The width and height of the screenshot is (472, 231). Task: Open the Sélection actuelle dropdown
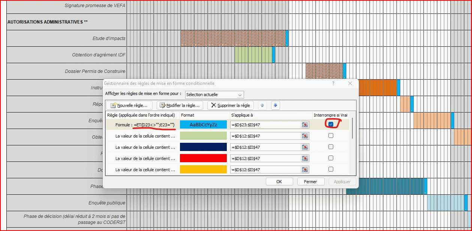click(214, 95)
